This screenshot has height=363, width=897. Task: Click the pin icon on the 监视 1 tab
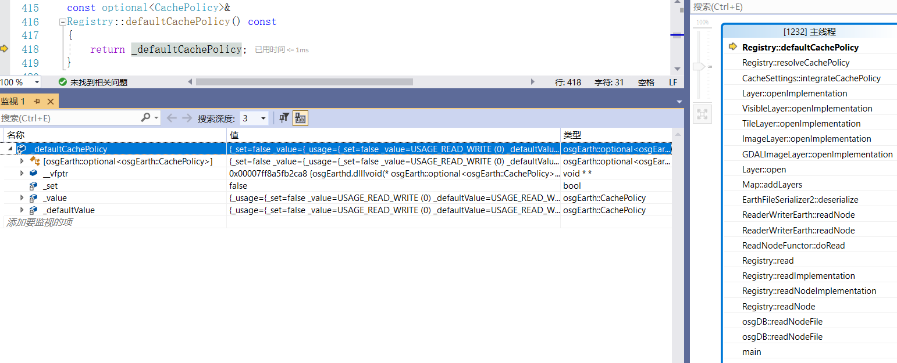pos(37,102)
